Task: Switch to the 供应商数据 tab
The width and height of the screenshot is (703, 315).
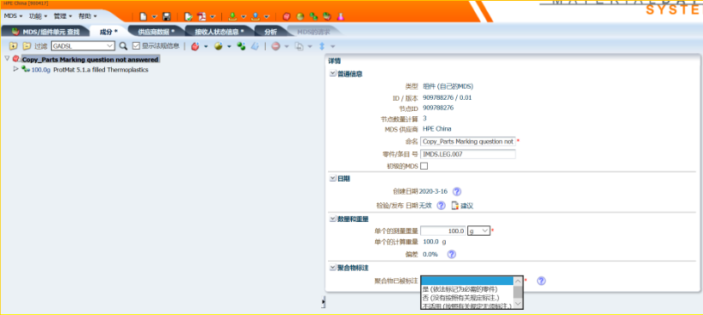Action: click(156, 32)
